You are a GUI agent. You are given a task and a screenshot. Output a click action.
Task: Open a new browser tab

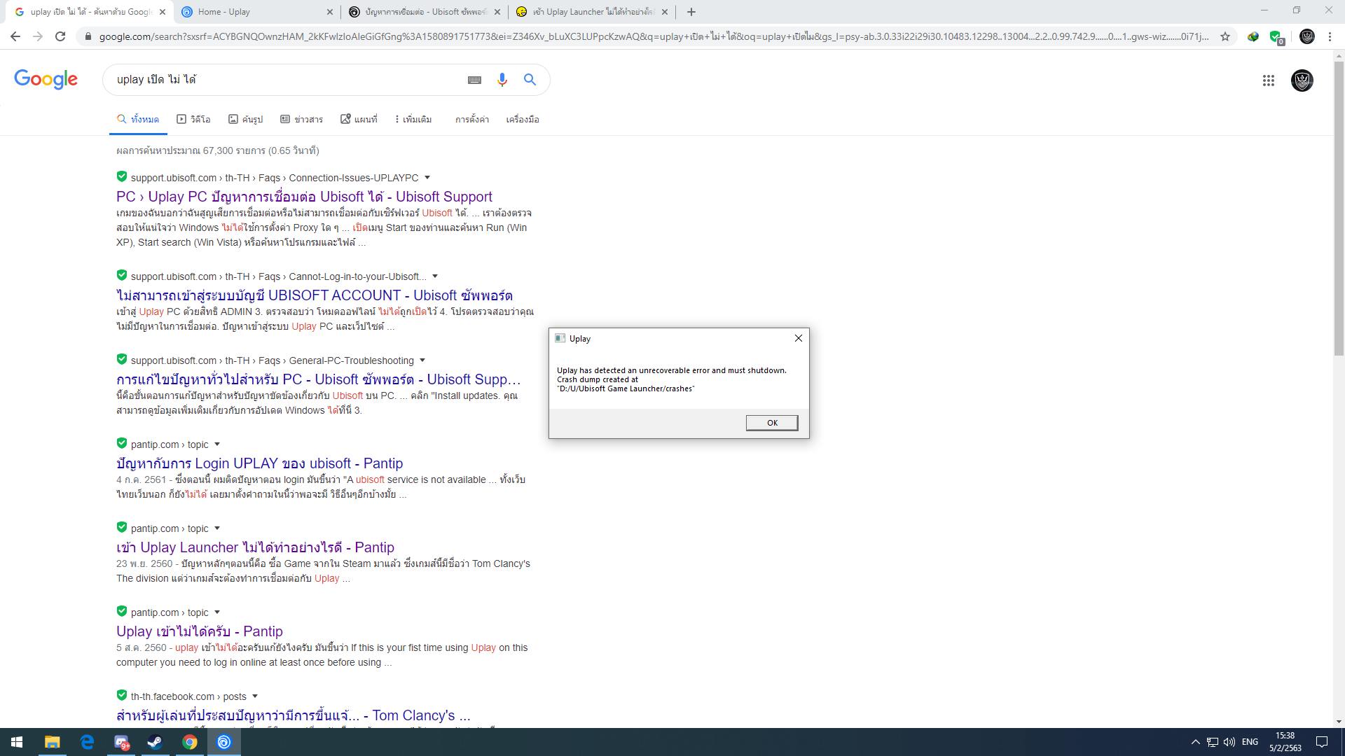(691, 12)
